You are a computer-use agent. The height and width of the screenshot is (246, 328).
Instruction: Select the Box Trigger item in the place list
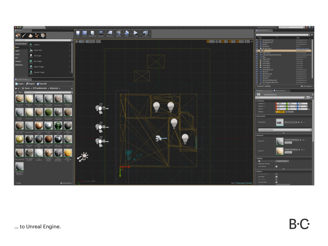click(x=50, y=61)
